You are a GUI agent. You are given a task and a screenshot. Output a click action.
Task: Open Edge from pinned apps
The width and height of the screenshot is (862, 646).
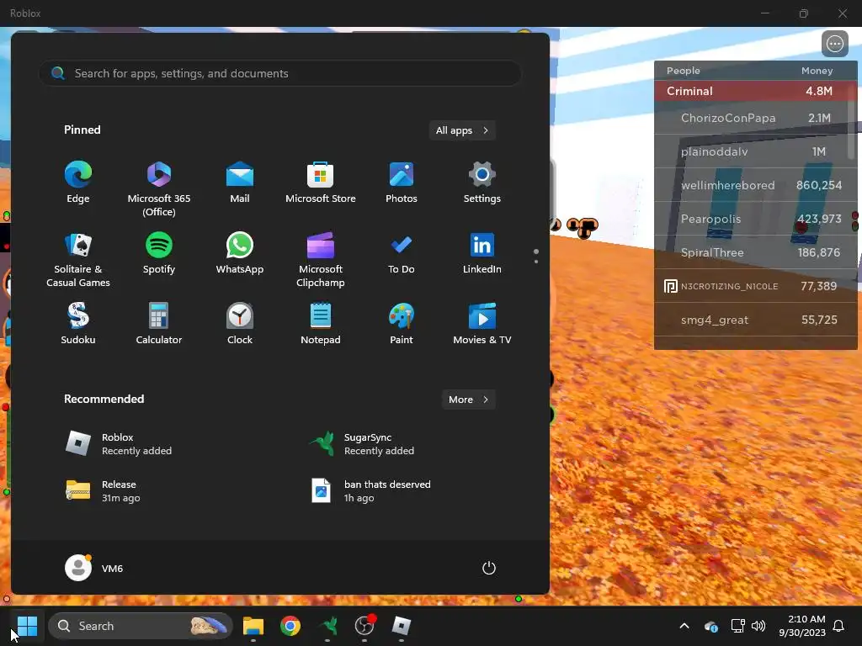(78, 183)
